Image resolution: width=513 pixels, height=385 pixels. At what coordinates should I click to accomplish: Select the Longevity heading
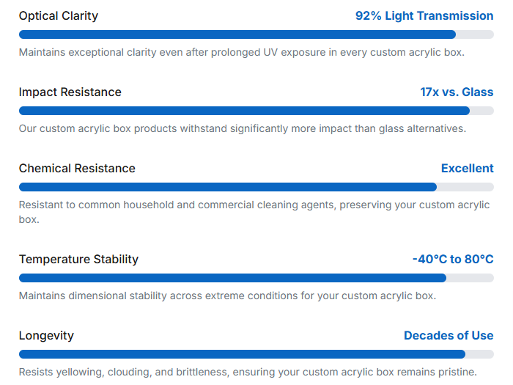click(46, 335)
